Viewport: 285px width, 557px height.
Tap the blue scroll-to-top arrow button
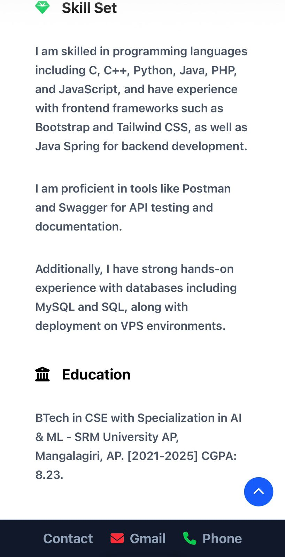coord(259,492)
